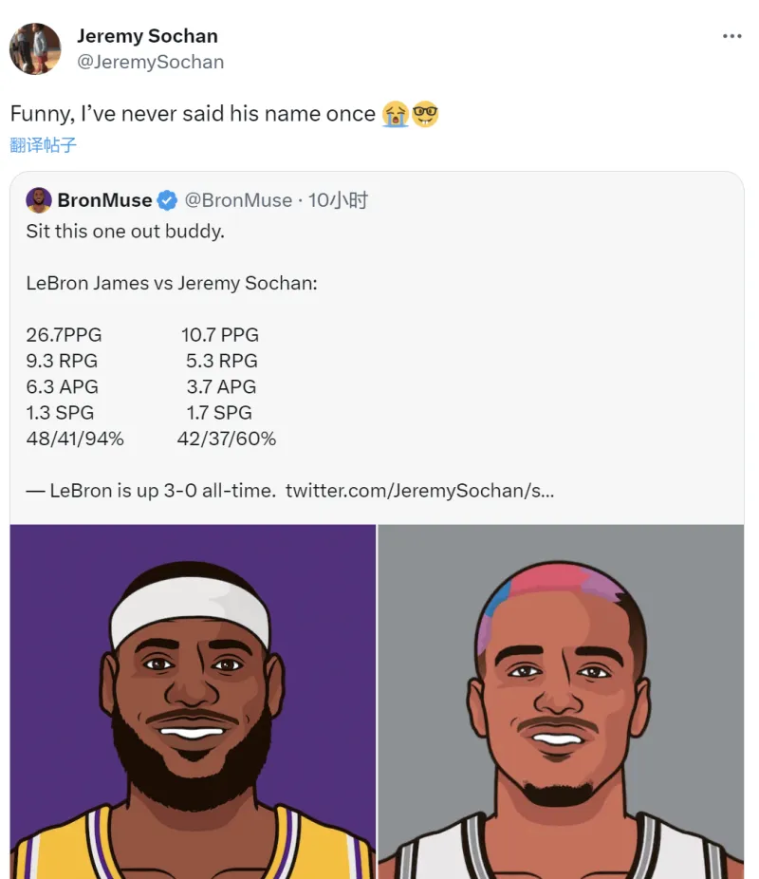This screenshot has width=759, height=879.
Task: Open the twitter.com/JeremySochan/s... link
Action: click(419, 491)
